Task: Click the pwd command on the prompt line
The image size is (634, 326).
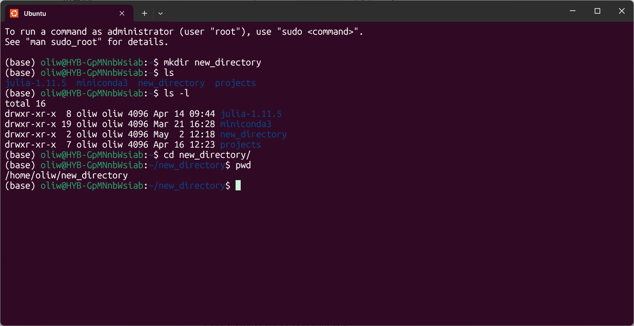Action: pyautogui.click(x=243, y=165)
